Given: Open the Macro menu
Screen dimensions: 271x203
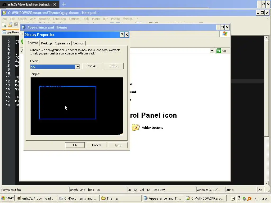Looking at the screenshot, I should pos(96,19).
